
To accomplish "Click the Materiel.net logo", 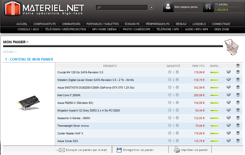I will 44,8.
